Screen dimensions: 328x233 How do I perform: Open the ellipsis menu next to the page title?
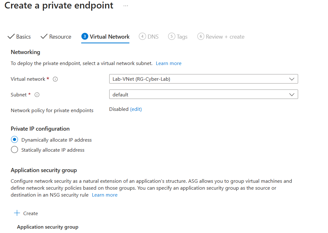126,5
